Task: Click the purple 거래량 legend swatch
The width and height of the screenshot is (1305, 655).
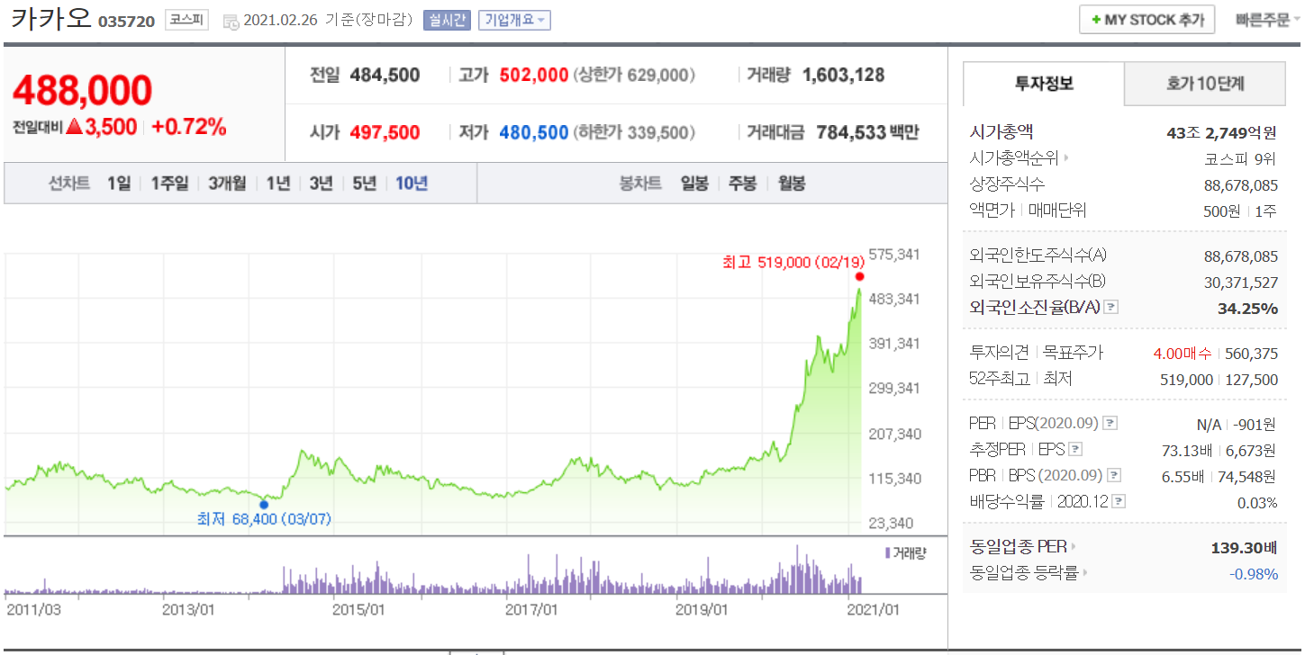Action: pyautogui.click(x=887, y=552)
